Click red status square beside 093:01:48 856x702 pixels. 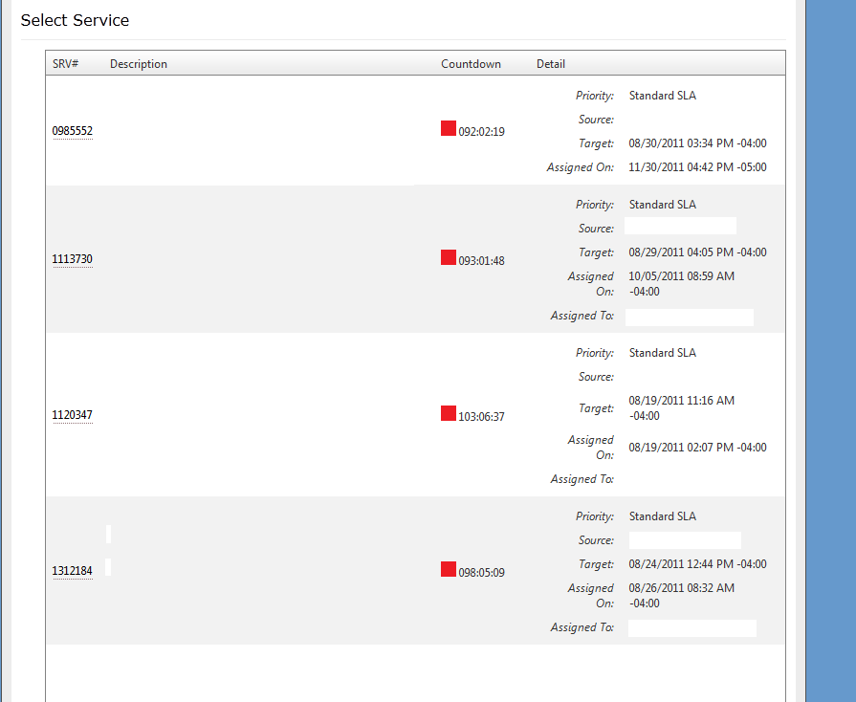pyautogui.click(x=448, y=257)
